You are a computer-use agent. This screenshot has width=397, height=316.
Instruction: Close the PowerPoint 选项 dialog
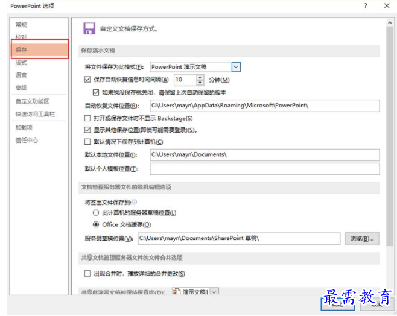[x=387, y=5]
